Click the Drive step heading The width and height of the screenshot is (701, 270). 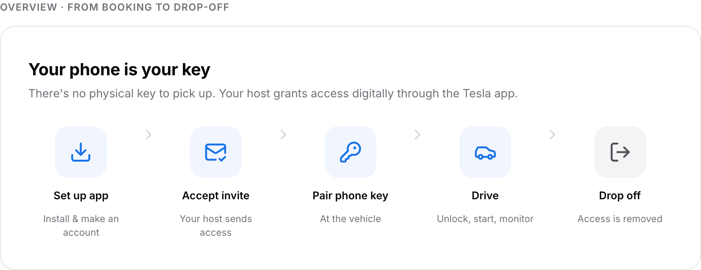point(485,195)
